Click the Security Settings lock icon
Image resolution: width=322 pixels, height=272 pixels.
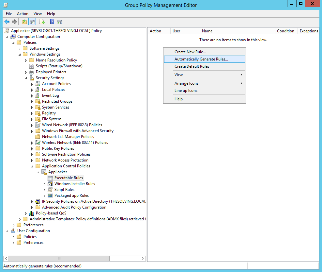tap(32, 78)
